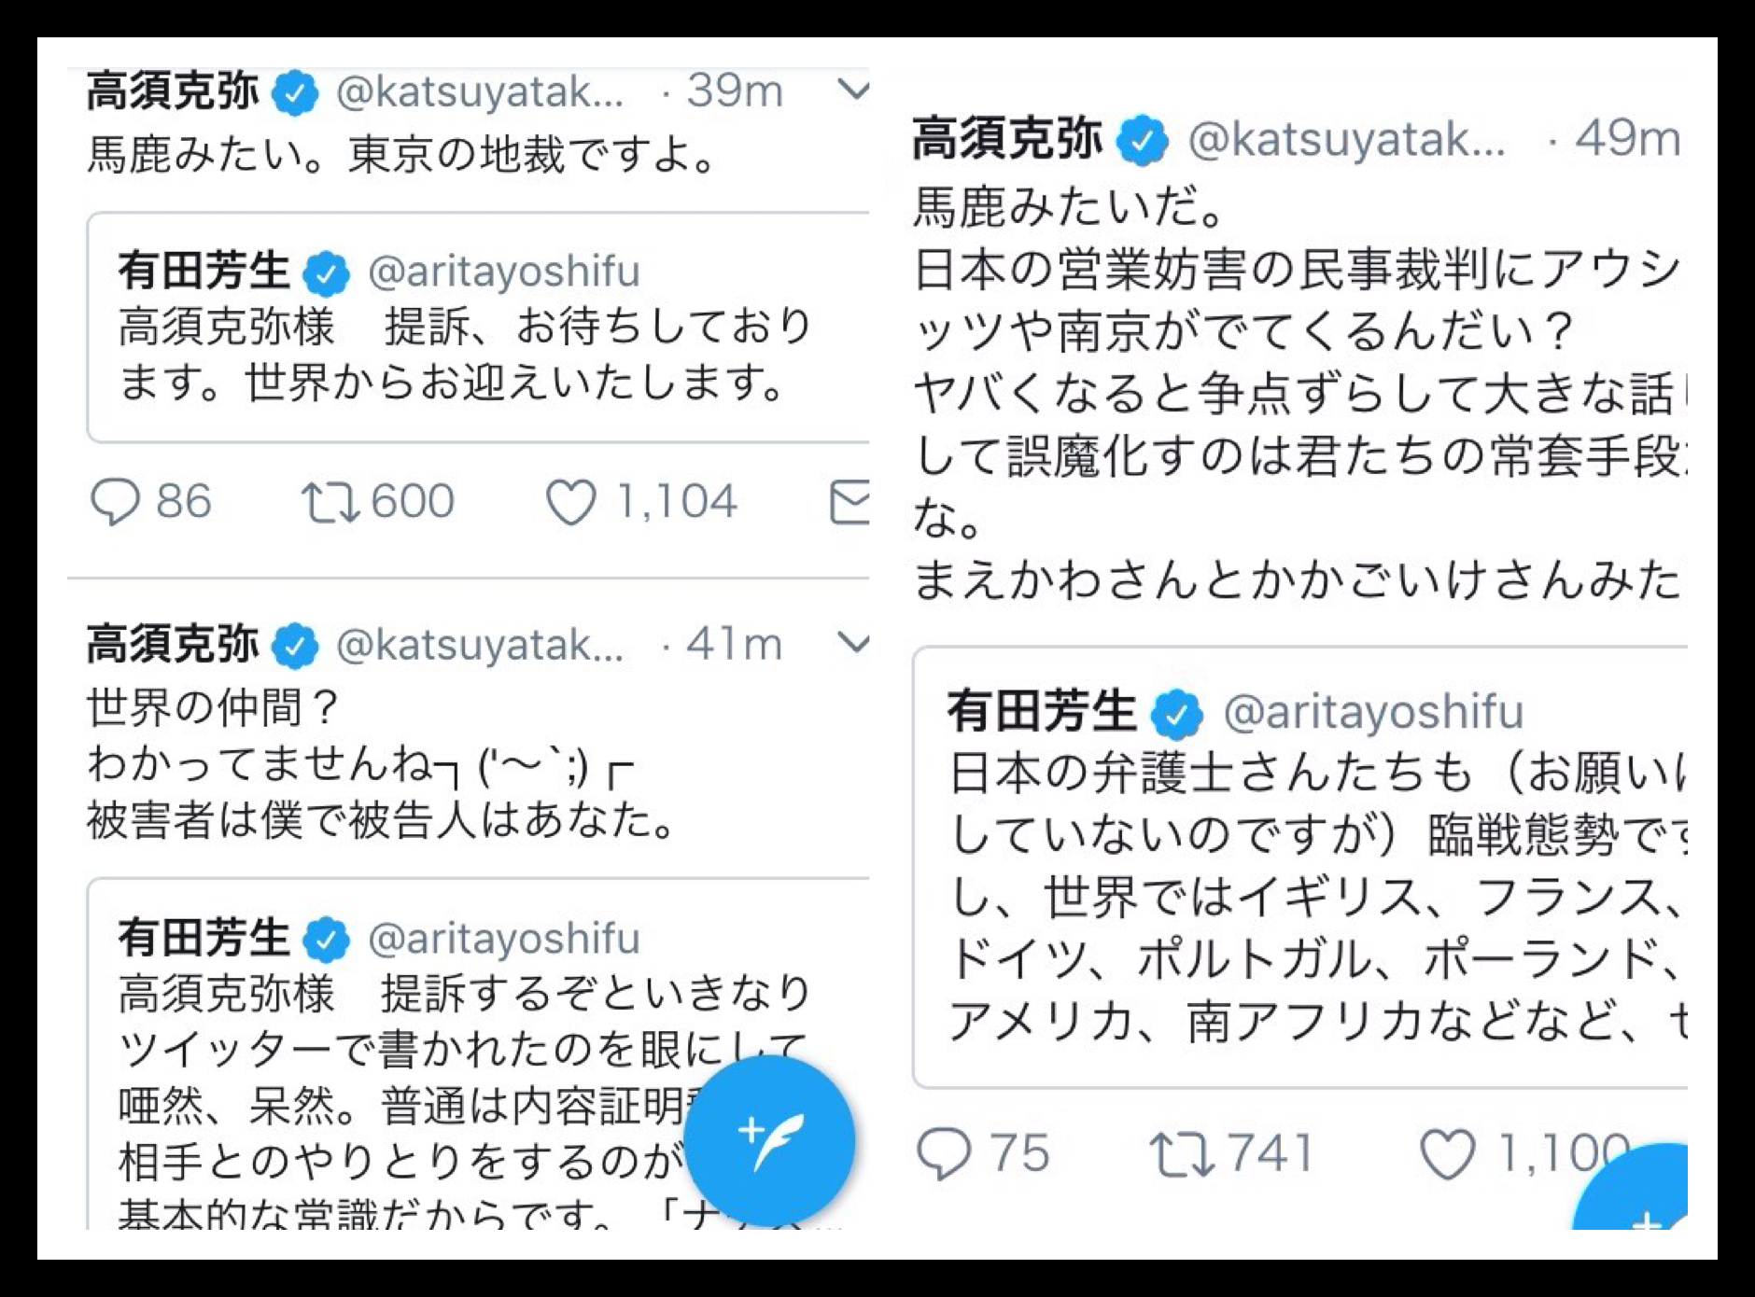Tap verified badge beside 高須克弥 on 41m tweet
1755x1297 pixels.
(296, 646)
